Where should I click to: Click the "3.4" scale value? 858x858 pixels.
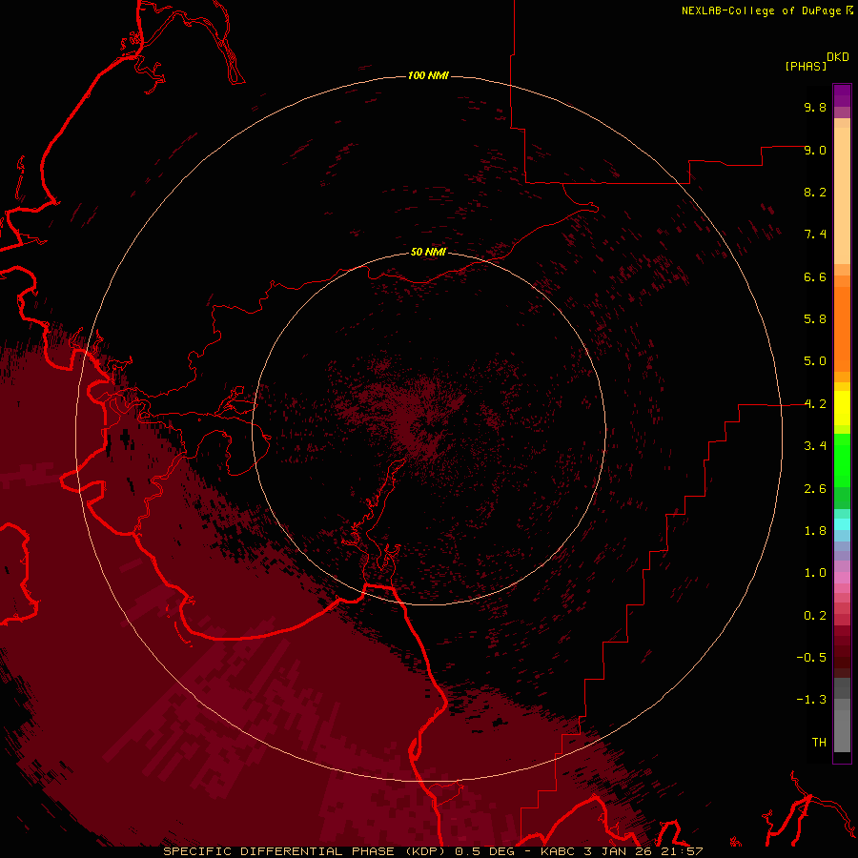[815, 446]
